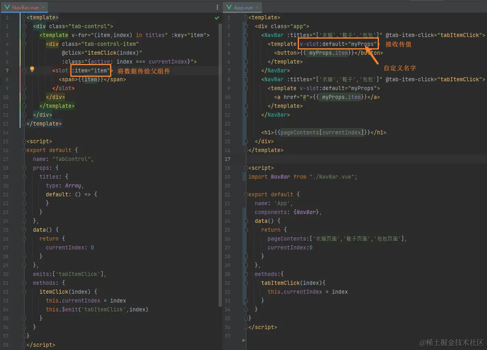The width and height of the screenshot is (487, 350).
Task: Collapse the tab-control div at NavBar.vue line 2
Action: pyautogui.click(x=25, y=27)
